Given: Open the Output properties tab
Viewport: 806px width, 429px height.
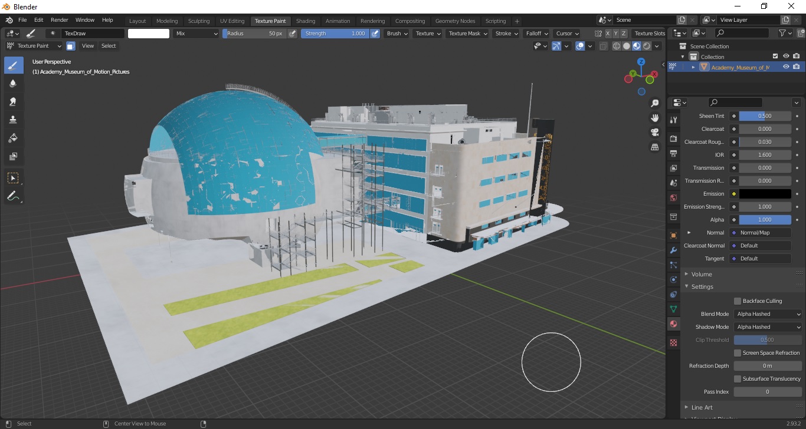Looking at the screenshot, I should click(673, 153).
